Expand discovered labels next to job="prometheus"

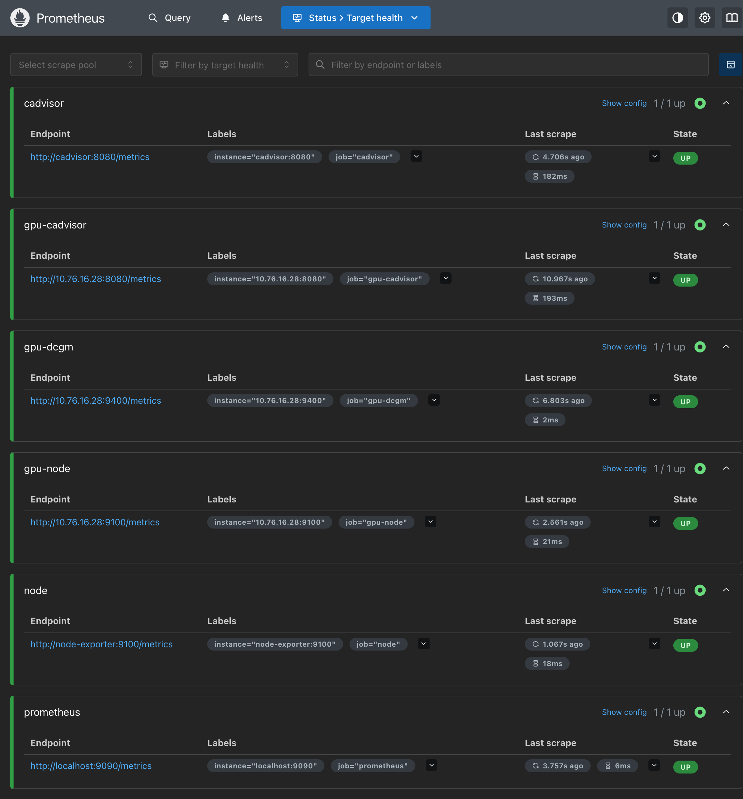tap(432, 765)
